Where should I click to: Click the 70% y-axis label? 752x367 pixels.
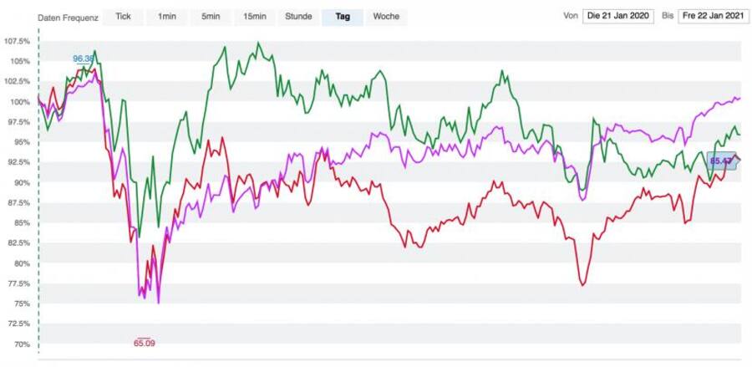coord(21,344)
